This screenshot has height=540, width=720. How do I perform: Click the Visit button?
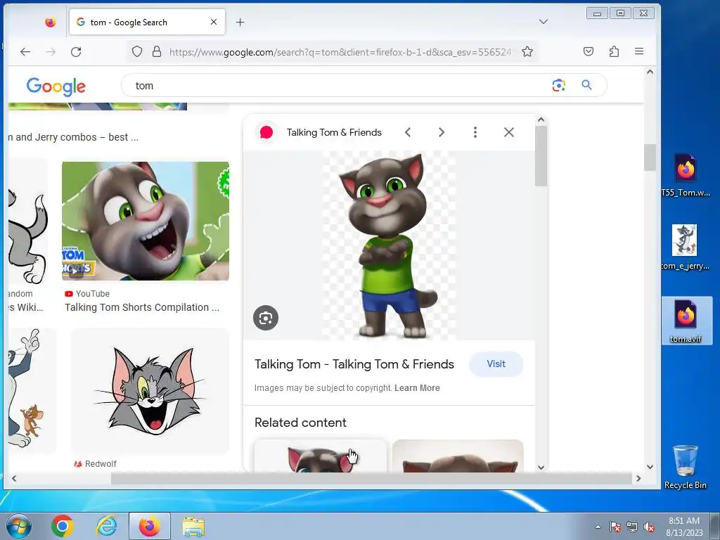tap(496, 364)
